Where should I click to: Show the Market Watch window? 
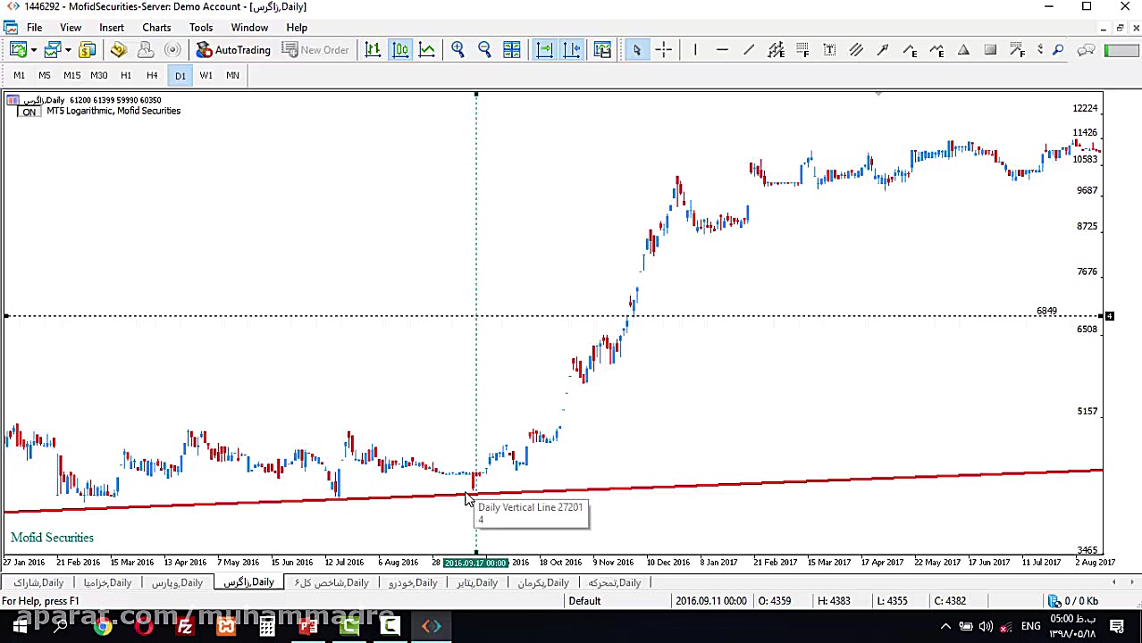(88, 50)
